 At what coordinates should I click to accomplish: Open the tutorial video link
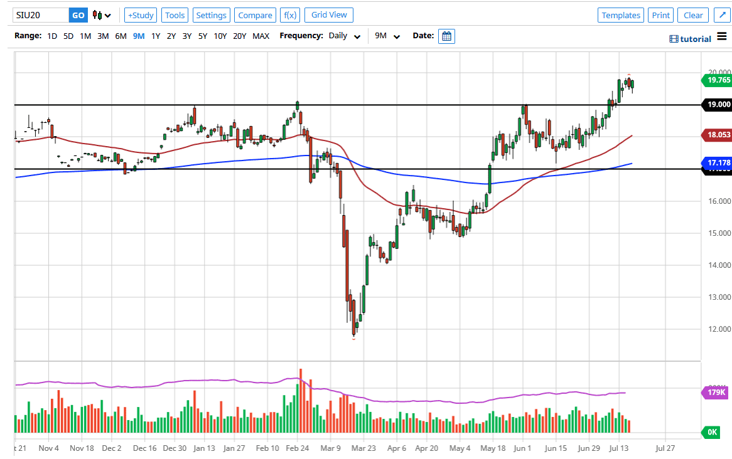pos(691,39)
